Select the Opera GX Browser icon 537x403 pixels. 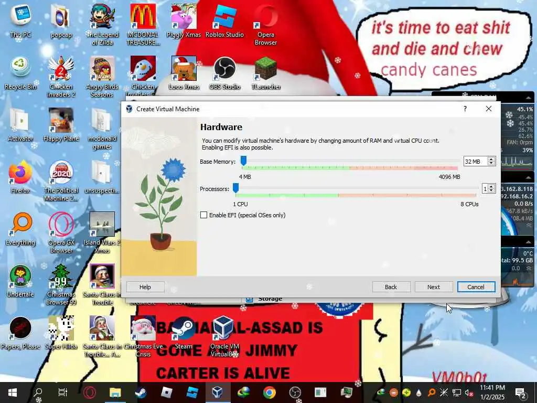click(x=61, y=234)
